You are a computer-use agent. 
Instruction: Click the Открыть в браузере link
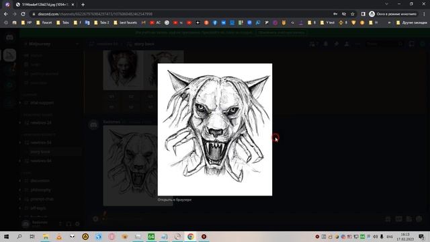tap(175, 200)
